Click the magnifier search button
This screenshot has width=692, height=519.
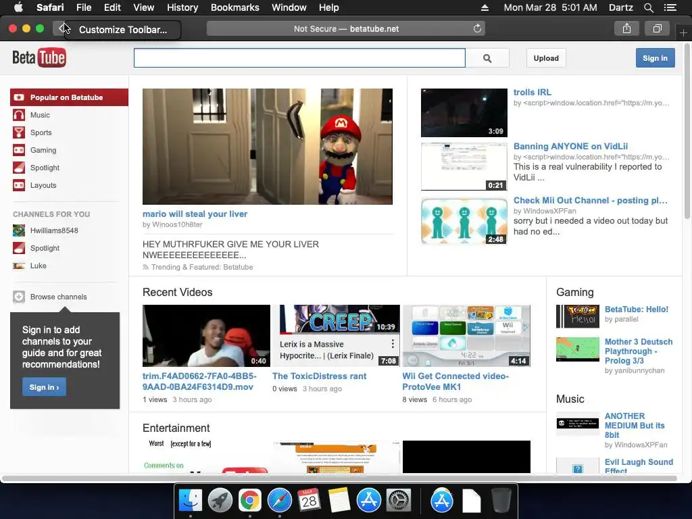pyautogui.click(x=487, y=58)
